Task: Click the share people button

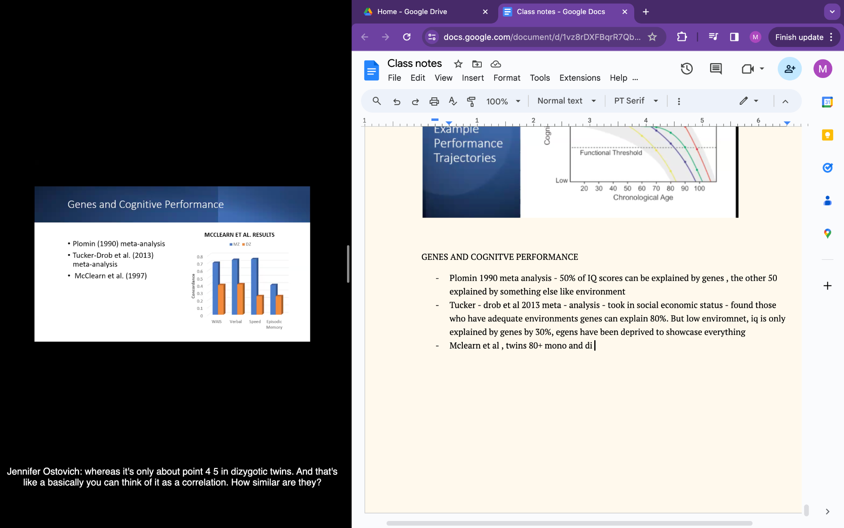Action: point(789,69)
